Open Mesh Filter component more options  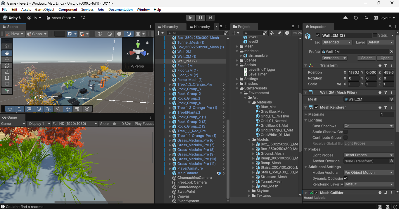tap(391, 92)
